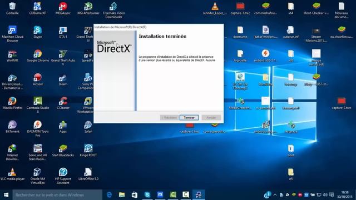Viewport: 356px width, 200px height.
Task: Select the VLC media player desktop icon
Action: tap(12, 174)
